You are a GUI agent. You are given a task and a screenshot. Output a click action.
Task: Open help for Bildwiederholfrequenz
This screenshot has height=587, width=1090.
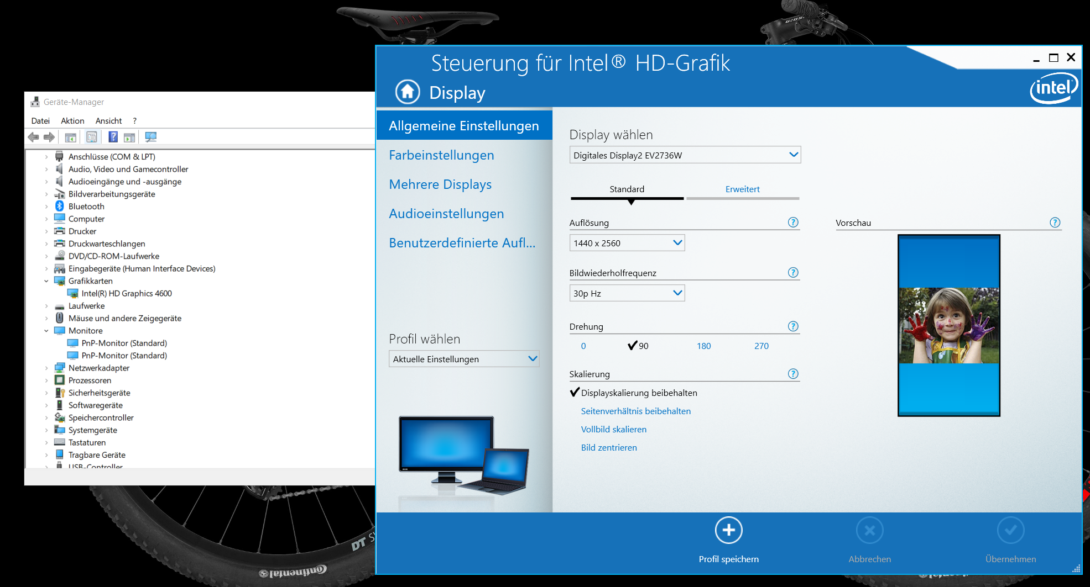[793, 272]
